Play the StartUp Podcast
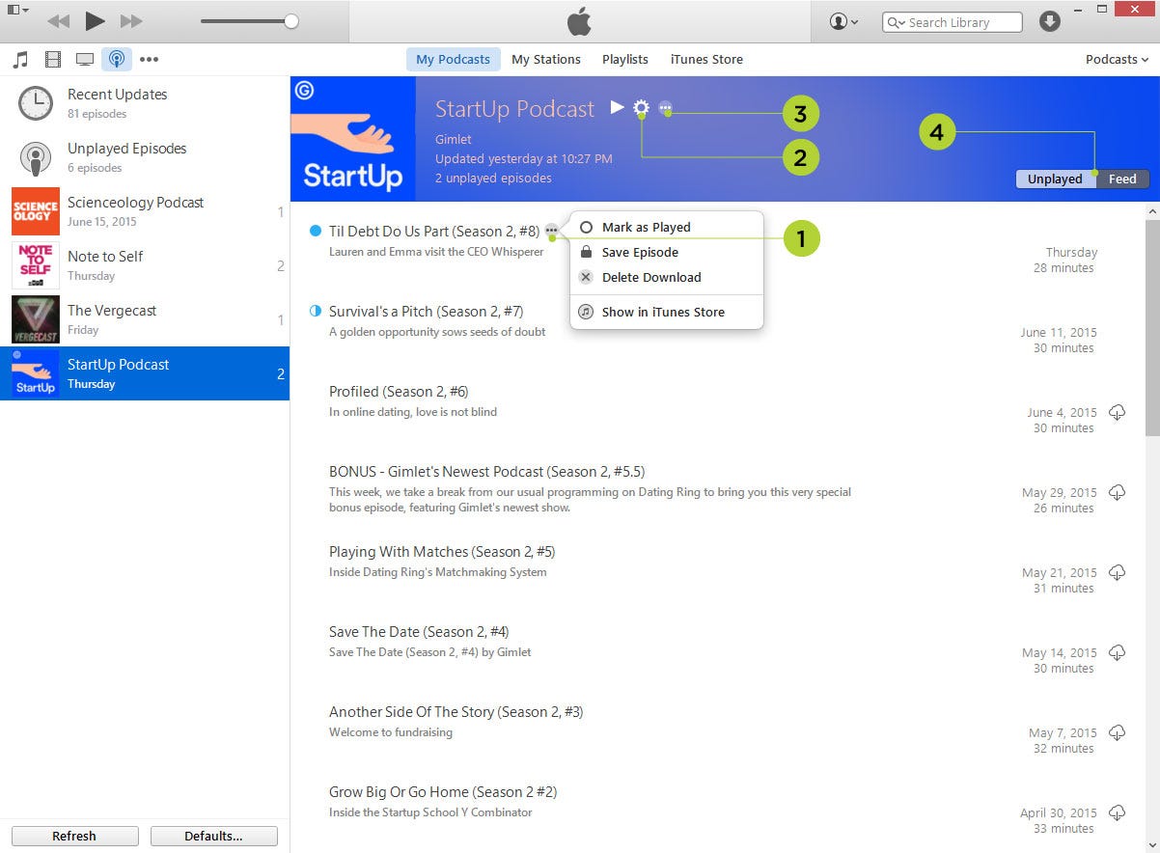Screen dimensions: 1160x853 pos(618,108)
